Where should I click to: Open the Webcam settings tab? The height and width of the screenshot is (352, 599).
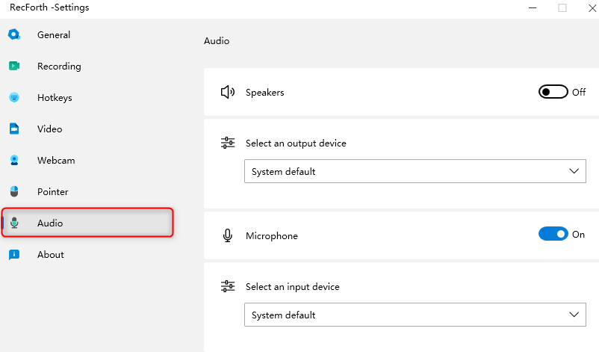[56, 160]
